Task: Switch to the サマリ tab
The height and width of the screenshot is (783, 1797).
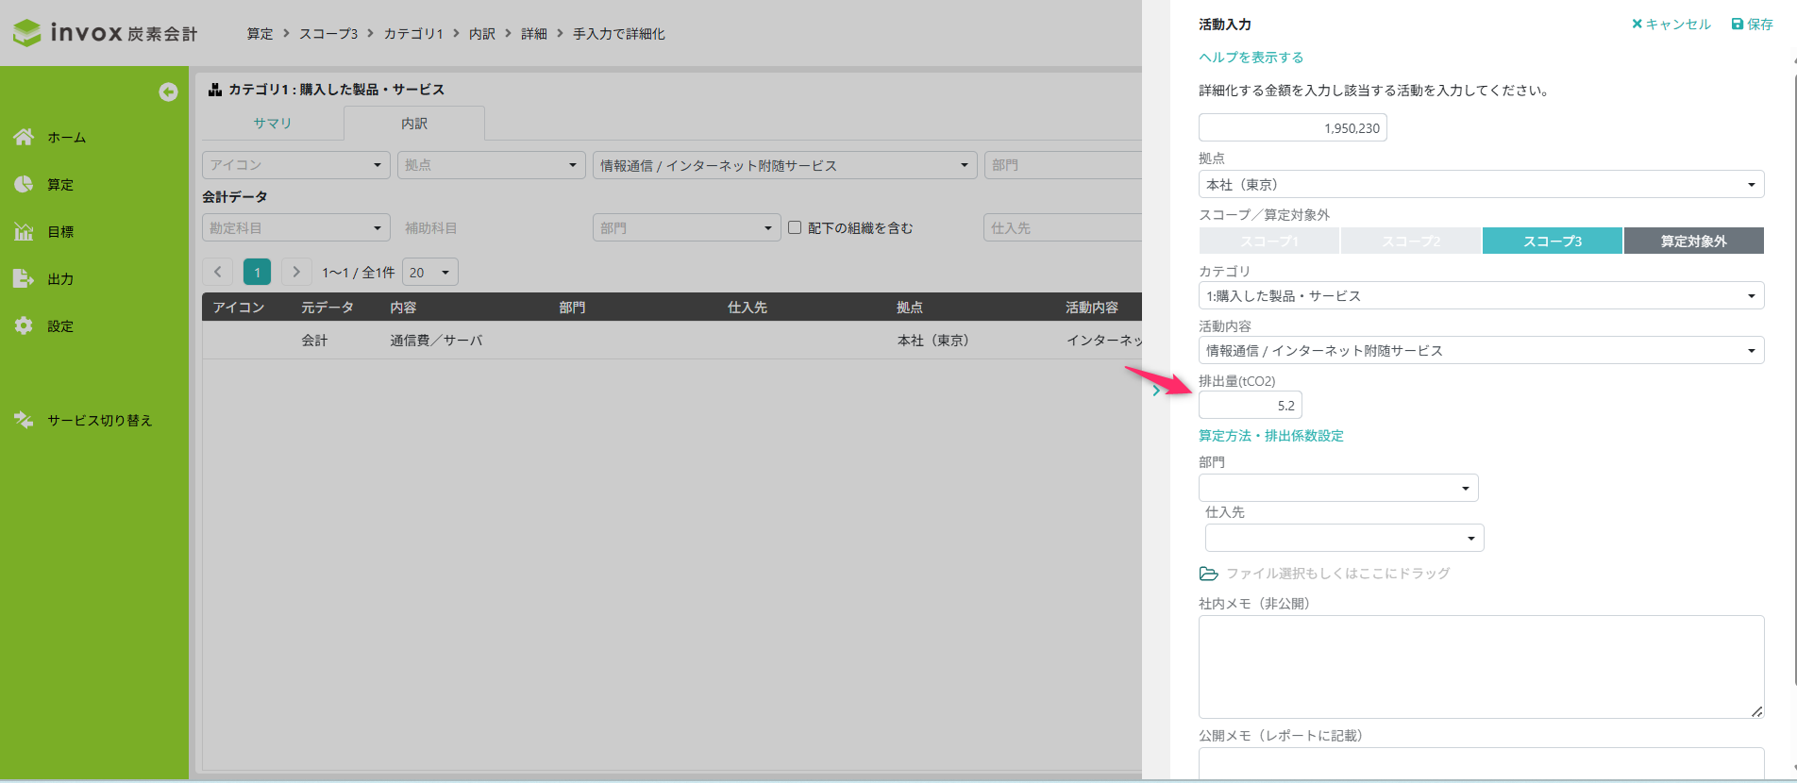Action: (272, 124)
